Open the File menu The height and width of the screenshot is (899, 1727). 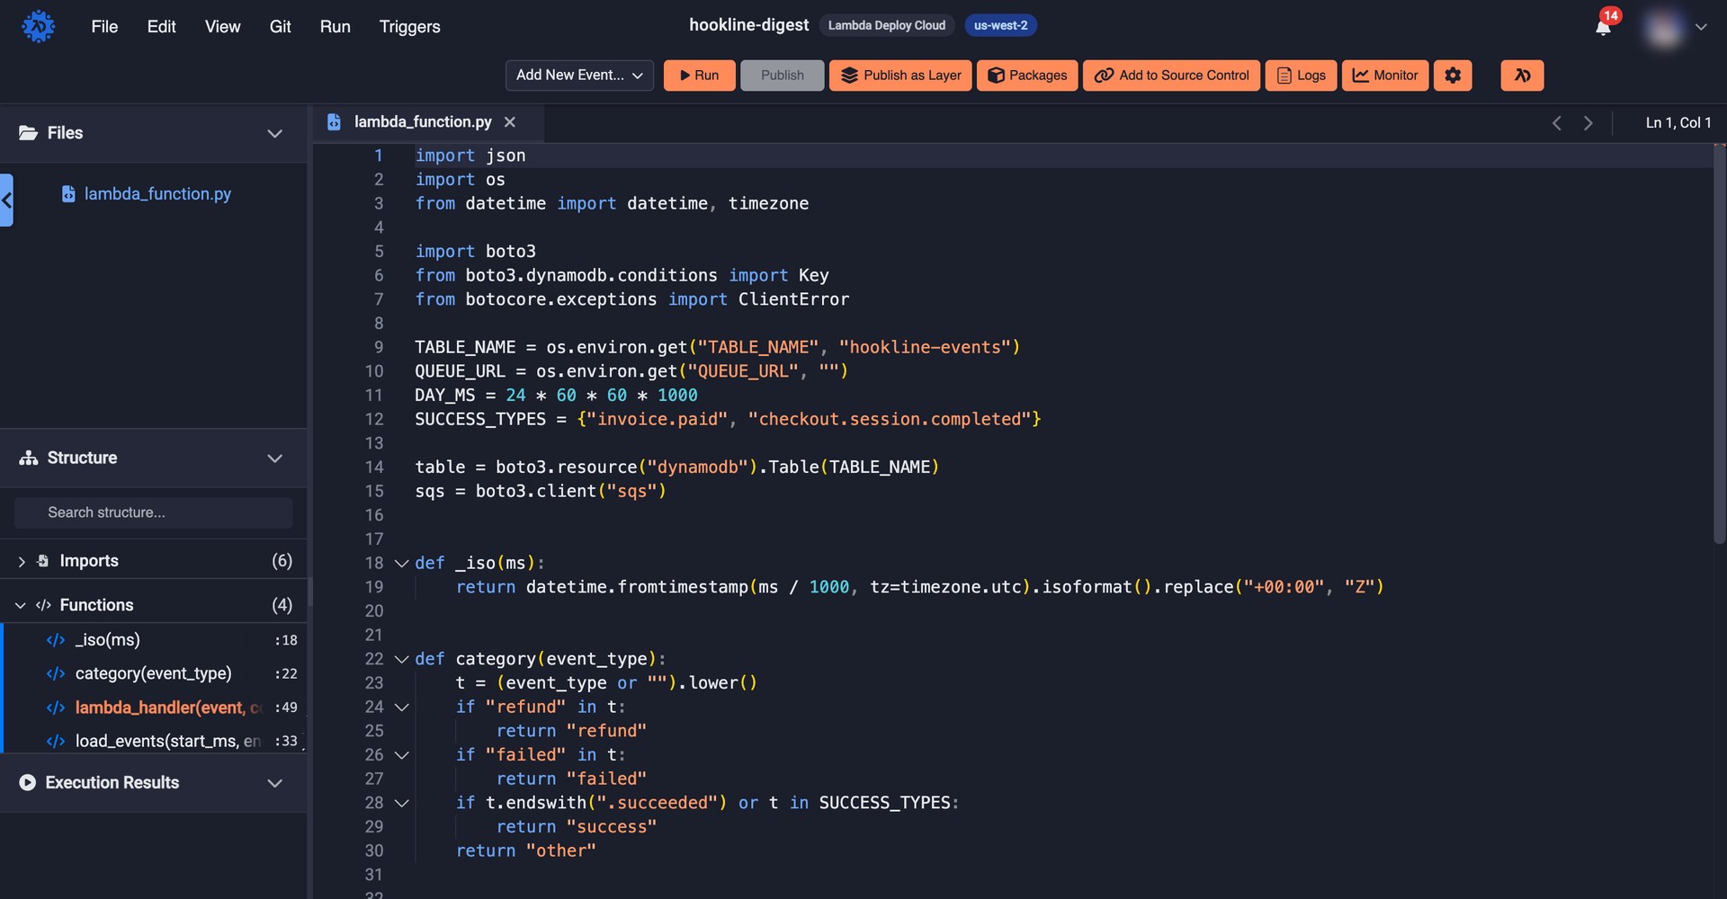[104, 26]
